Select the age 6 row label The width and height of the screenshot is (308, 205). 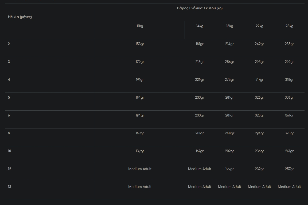click(9, 115)
